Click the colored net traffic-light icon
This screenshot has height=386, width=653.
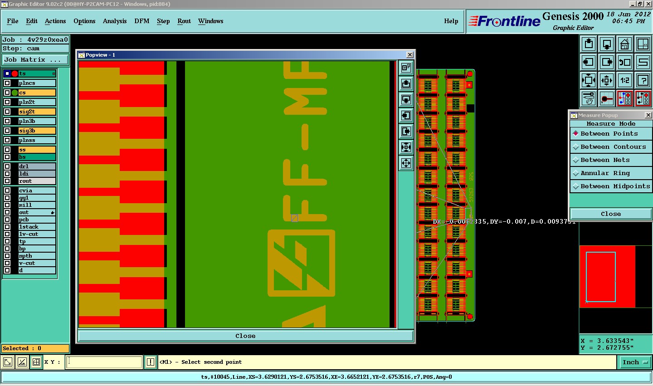[625, 98]
